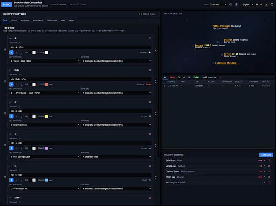Viewport: 276px width, 206px height.
Task: Click the drag handle beside the Main tab card
Action: [5, 81]
